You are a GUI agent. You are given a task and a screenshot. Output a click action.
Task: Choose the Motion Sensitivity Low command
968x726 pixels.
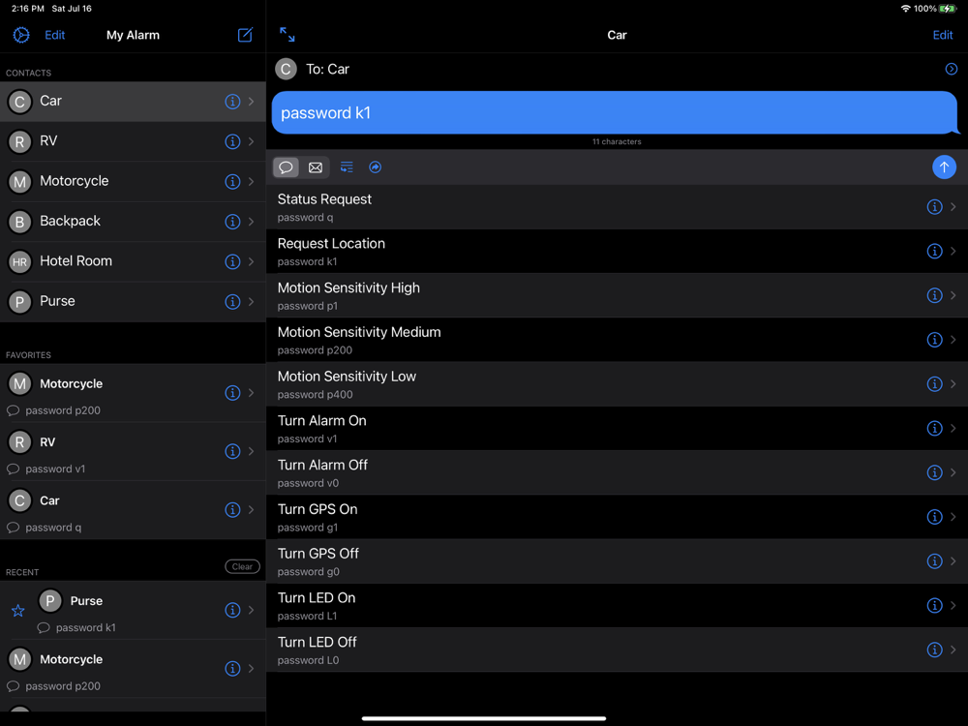(x=617, y=384)
